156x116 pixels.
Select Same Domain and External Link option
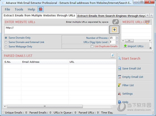pos(6,42)
